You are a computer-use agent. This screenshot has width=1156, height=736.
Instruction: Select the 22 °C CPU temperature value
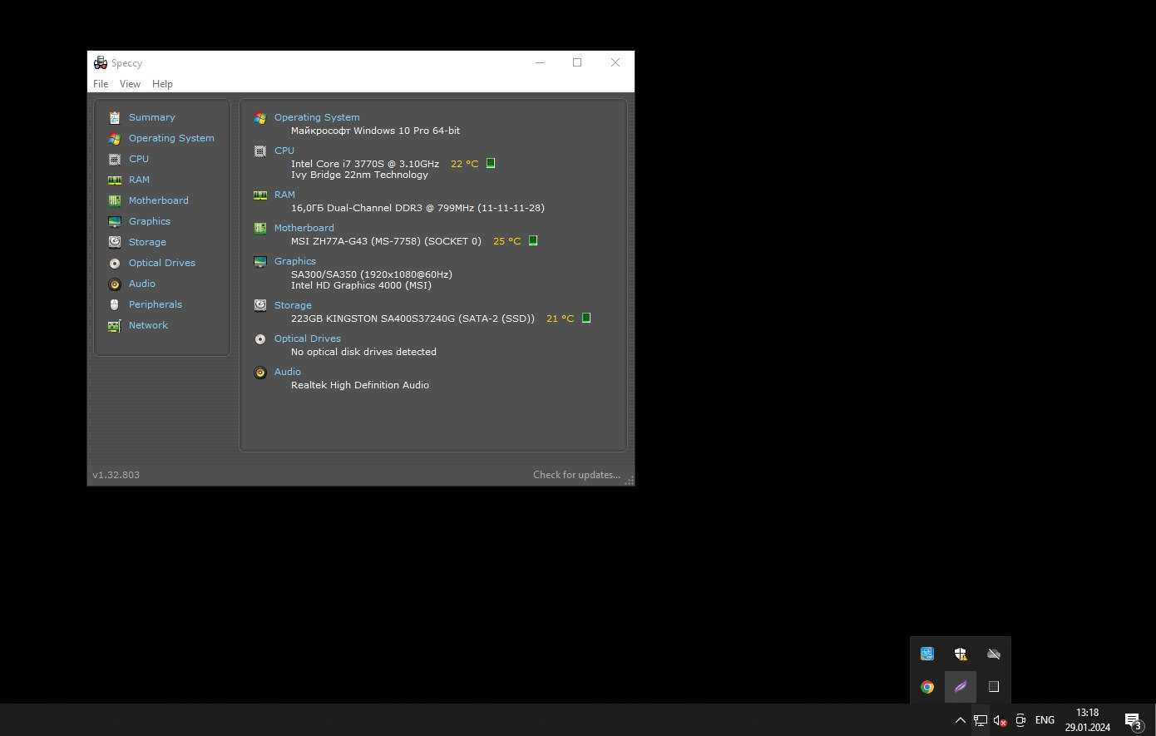tap(464, 164)
